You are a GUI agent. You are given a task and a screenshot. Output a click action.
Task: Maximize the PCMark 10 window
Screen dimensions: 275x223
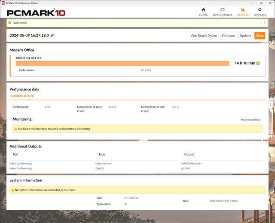pos(261,3)
